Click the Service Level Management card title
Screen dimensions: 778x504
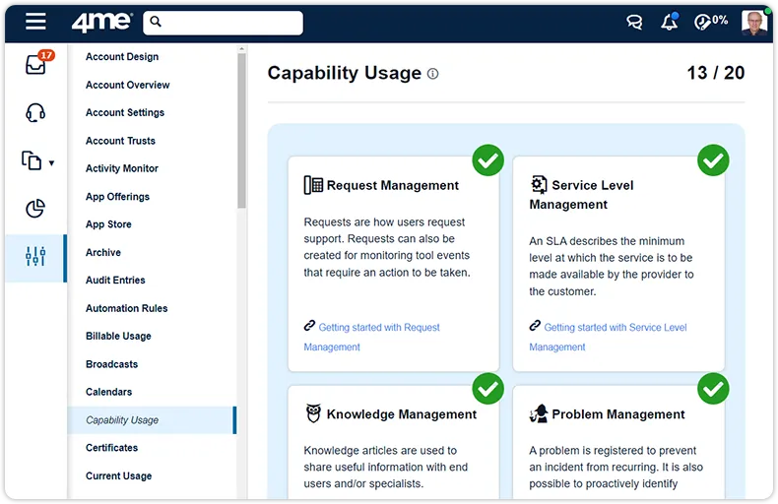(581, 195)
